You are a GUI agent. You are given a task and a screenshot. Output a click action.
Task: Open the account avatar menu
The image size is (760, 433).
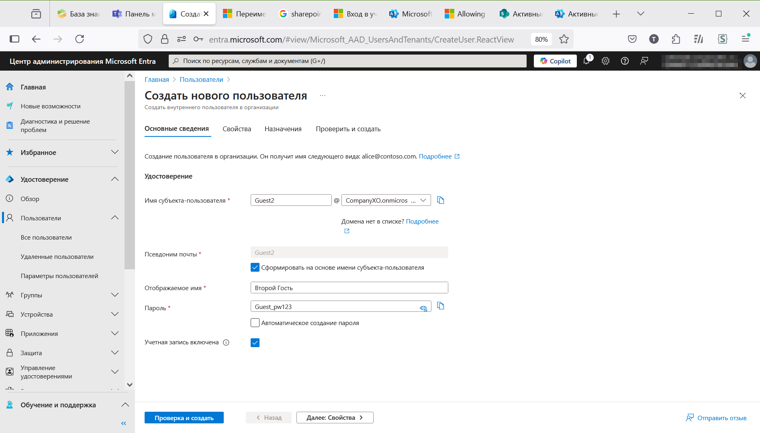[750, 61]
